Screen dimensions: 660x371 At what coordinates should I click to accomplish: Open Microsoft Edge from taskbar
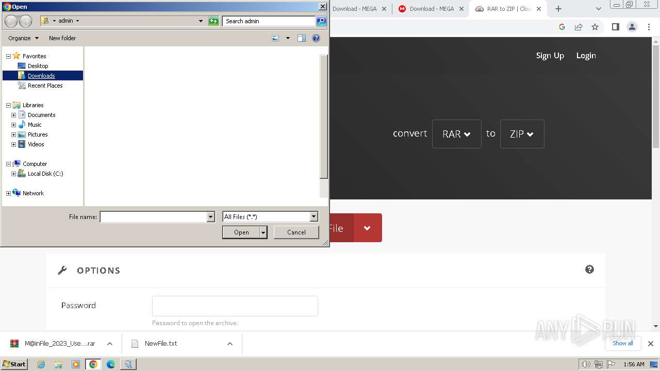click(x=110, y=364)
